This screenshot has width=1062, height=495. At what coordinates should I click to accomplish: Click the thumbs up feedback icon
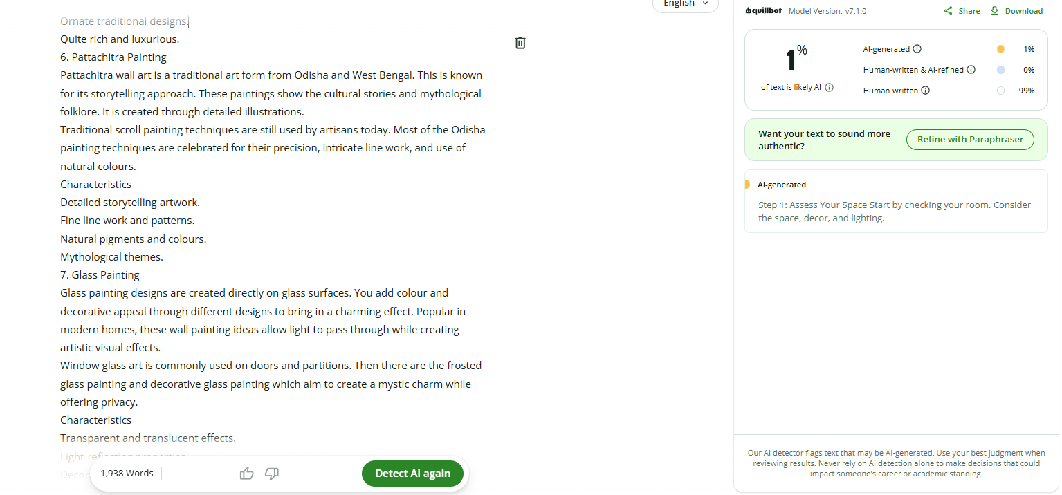pyautogui.click(x=246, y=474)
